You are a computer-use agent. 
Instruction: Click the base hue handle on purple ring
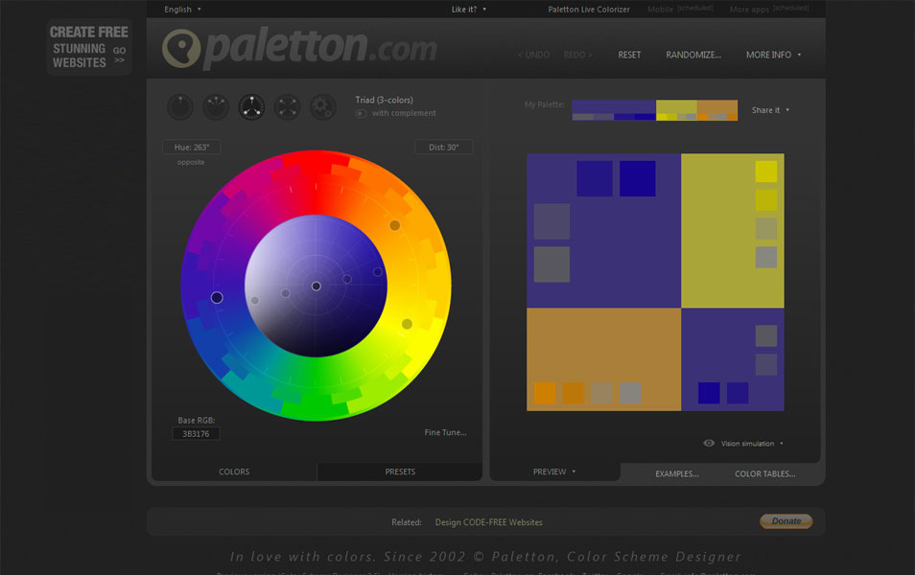[217, 298]
